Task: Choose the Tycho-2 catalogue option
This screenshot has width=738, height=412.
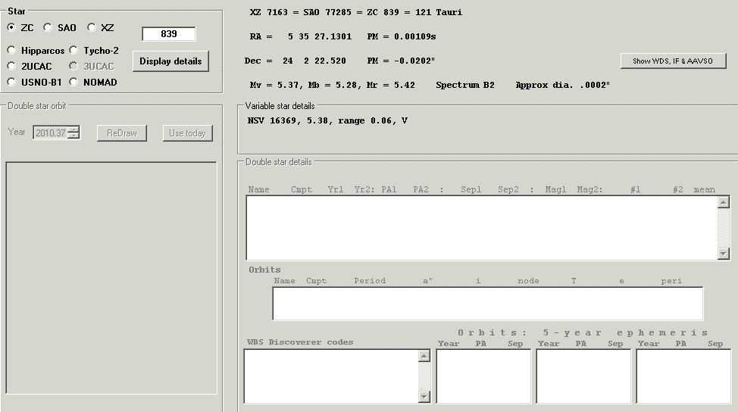Action: (x=73, y=50)
